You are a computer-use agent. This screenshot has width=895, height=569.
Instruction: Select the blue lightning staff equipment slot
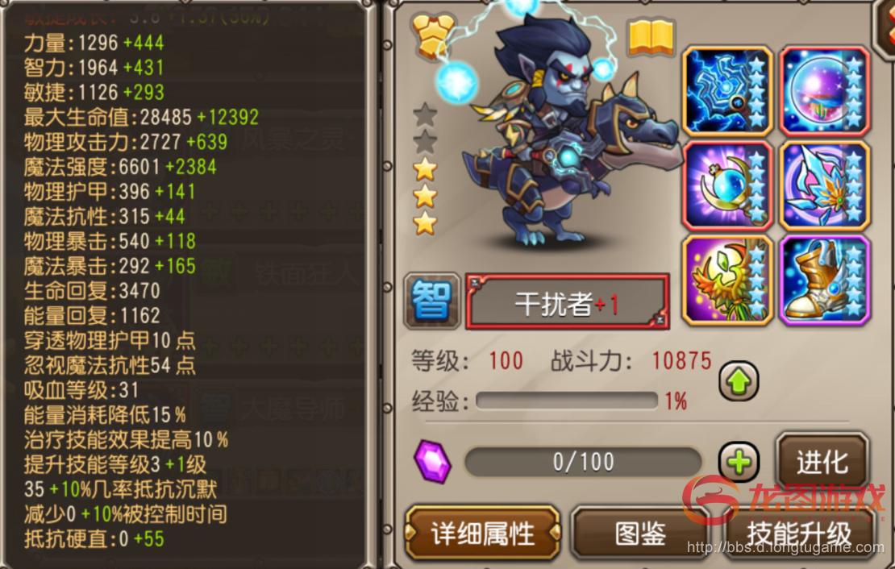click(x=727, y=91)
